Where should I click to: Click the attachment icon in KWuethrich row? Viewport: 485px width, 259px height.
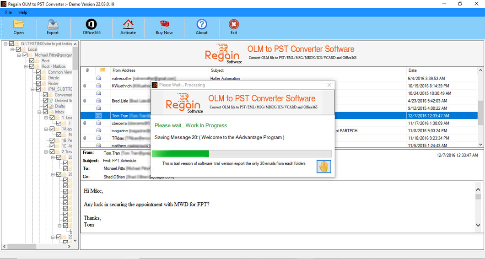(x=86, y=86)
